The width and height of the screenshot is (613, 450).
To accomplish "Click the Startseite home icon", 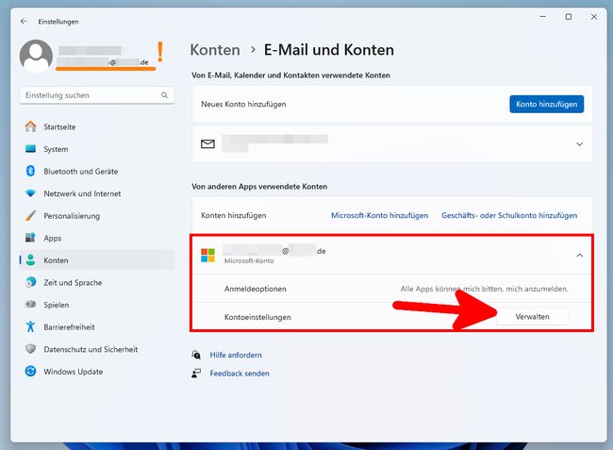I will (x=30, y=126).
